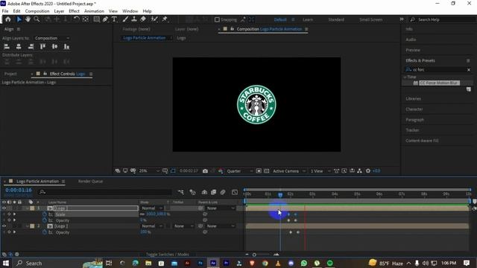Open the Character panel
Screen dimensions: 477x268
414,109
